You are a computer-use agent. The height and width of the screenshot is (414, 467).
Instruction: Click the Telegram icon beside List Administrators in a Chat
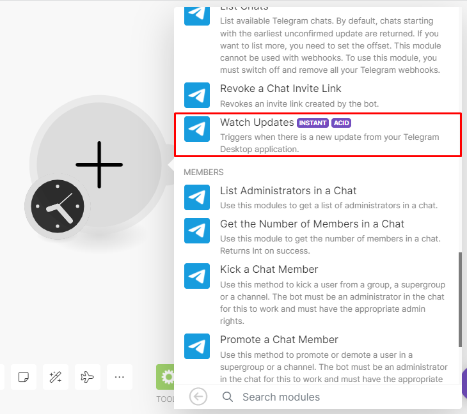(x=197, y=197)
